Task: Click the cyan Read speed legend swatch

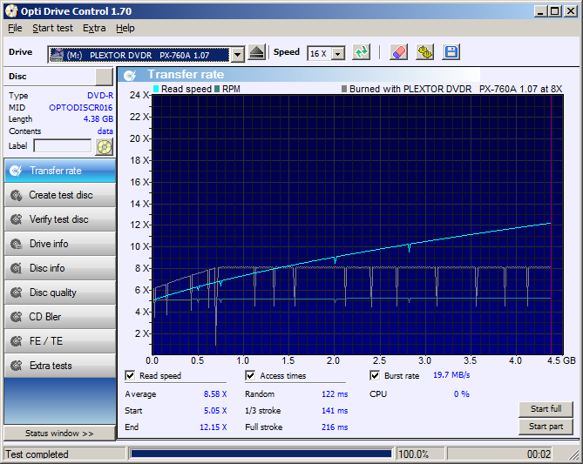Action: pos(156,89)
